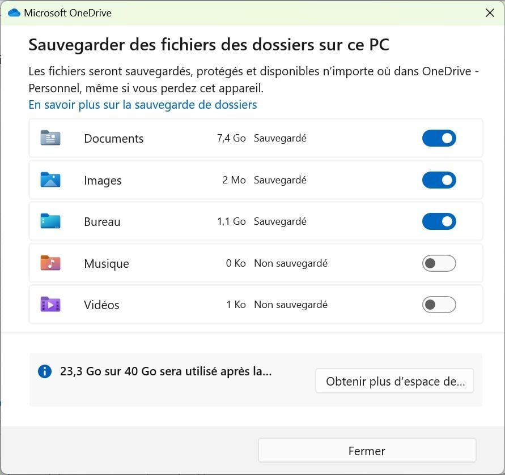
Task: Click the '1,1 Go' size value
Action: pyautogui.click(x=231, y=221)
